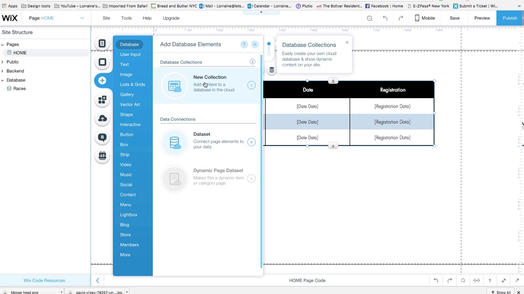524x294 pixels.
Task: Open Moose head.png download arrow
Action: 61,292
